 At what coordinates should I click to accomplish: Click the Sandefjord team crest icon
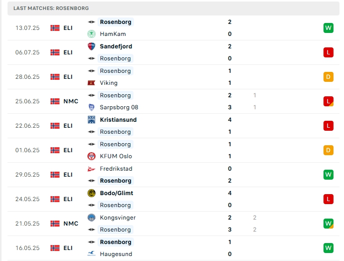pyautogui.click(x=91, y=46)
